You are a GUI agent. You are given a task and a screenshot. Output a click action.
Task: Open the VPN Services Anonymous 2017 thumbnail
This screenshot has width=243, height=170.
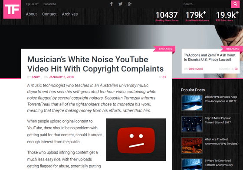coord(192,103)
